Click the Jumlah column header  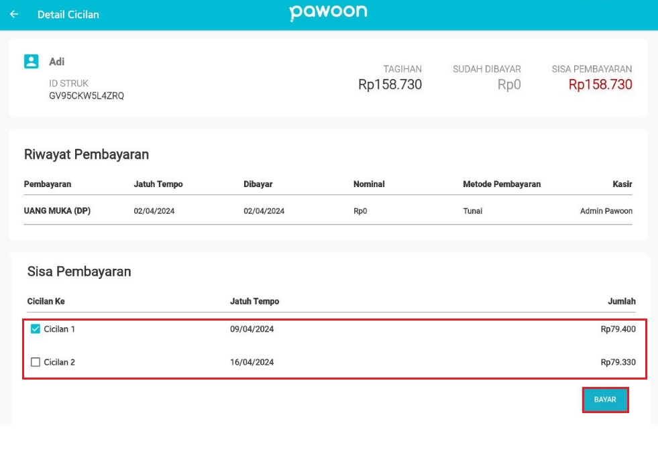[x=621, y=302]
